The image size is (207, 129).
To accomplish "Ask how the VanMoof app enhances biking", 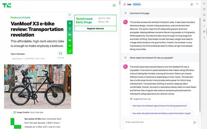I will [160, 106].
